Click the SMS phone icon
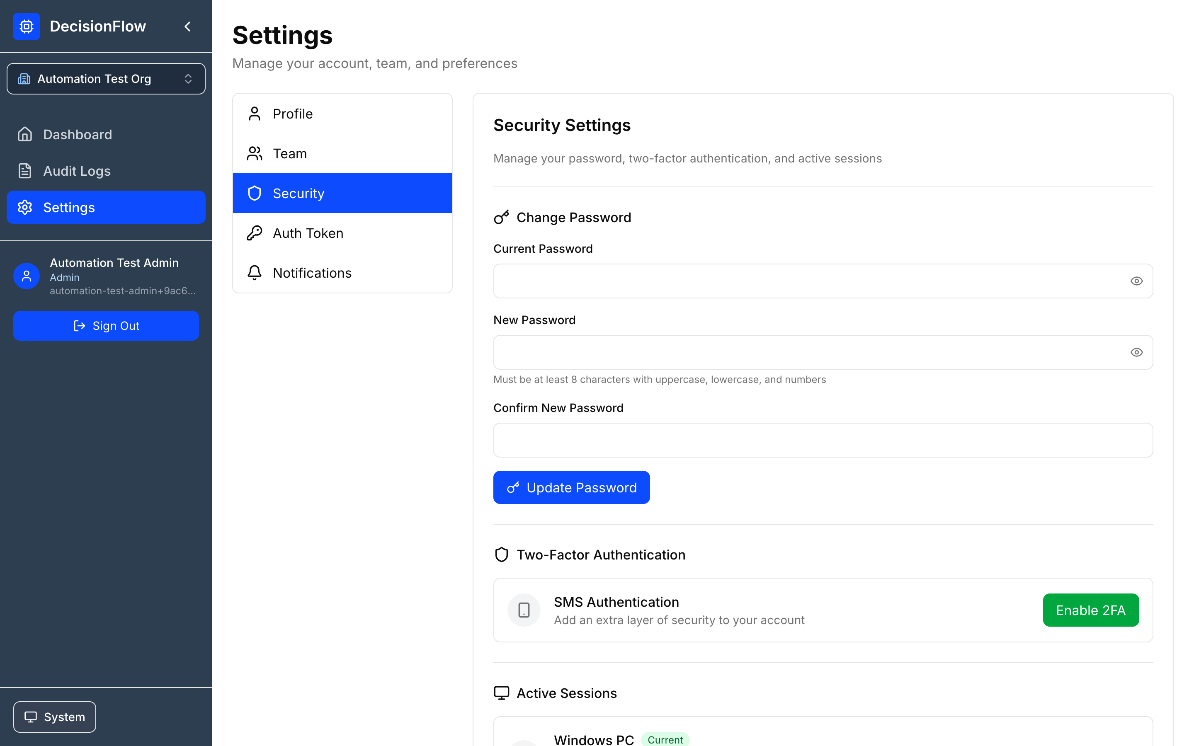Screen dimensions: 1194x746 coord(524,610)
